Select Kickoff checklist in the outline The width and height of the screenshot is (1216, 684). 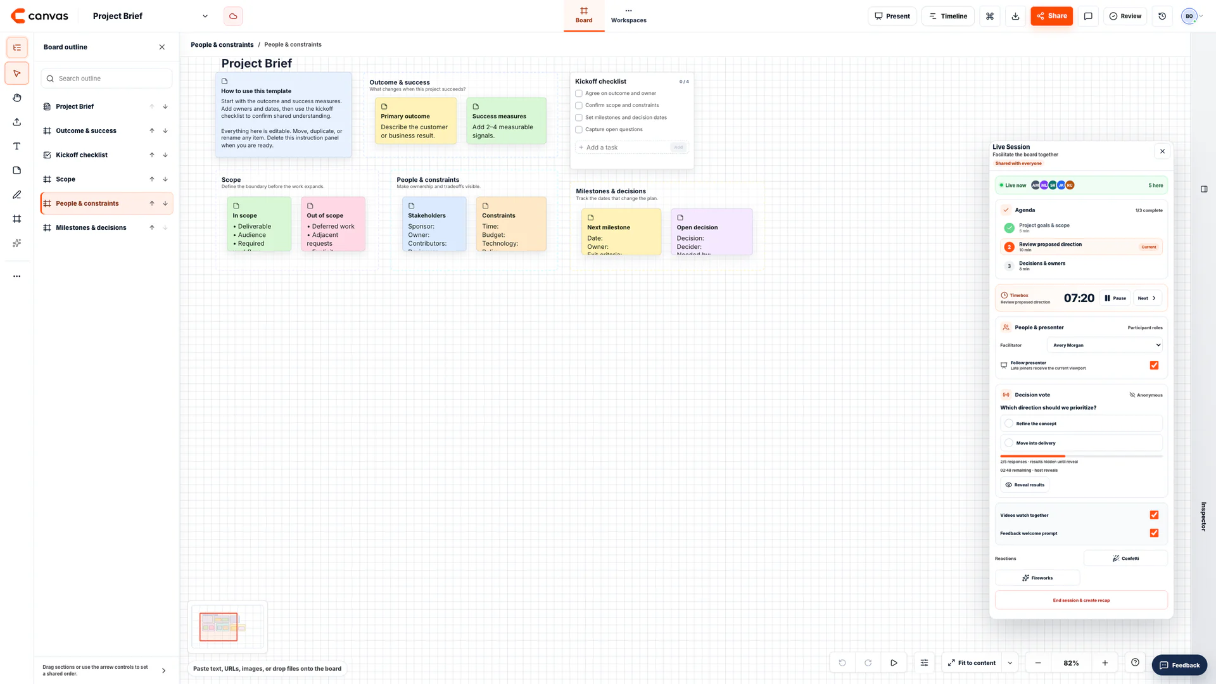pyautogui.click(x=82, y=155)
